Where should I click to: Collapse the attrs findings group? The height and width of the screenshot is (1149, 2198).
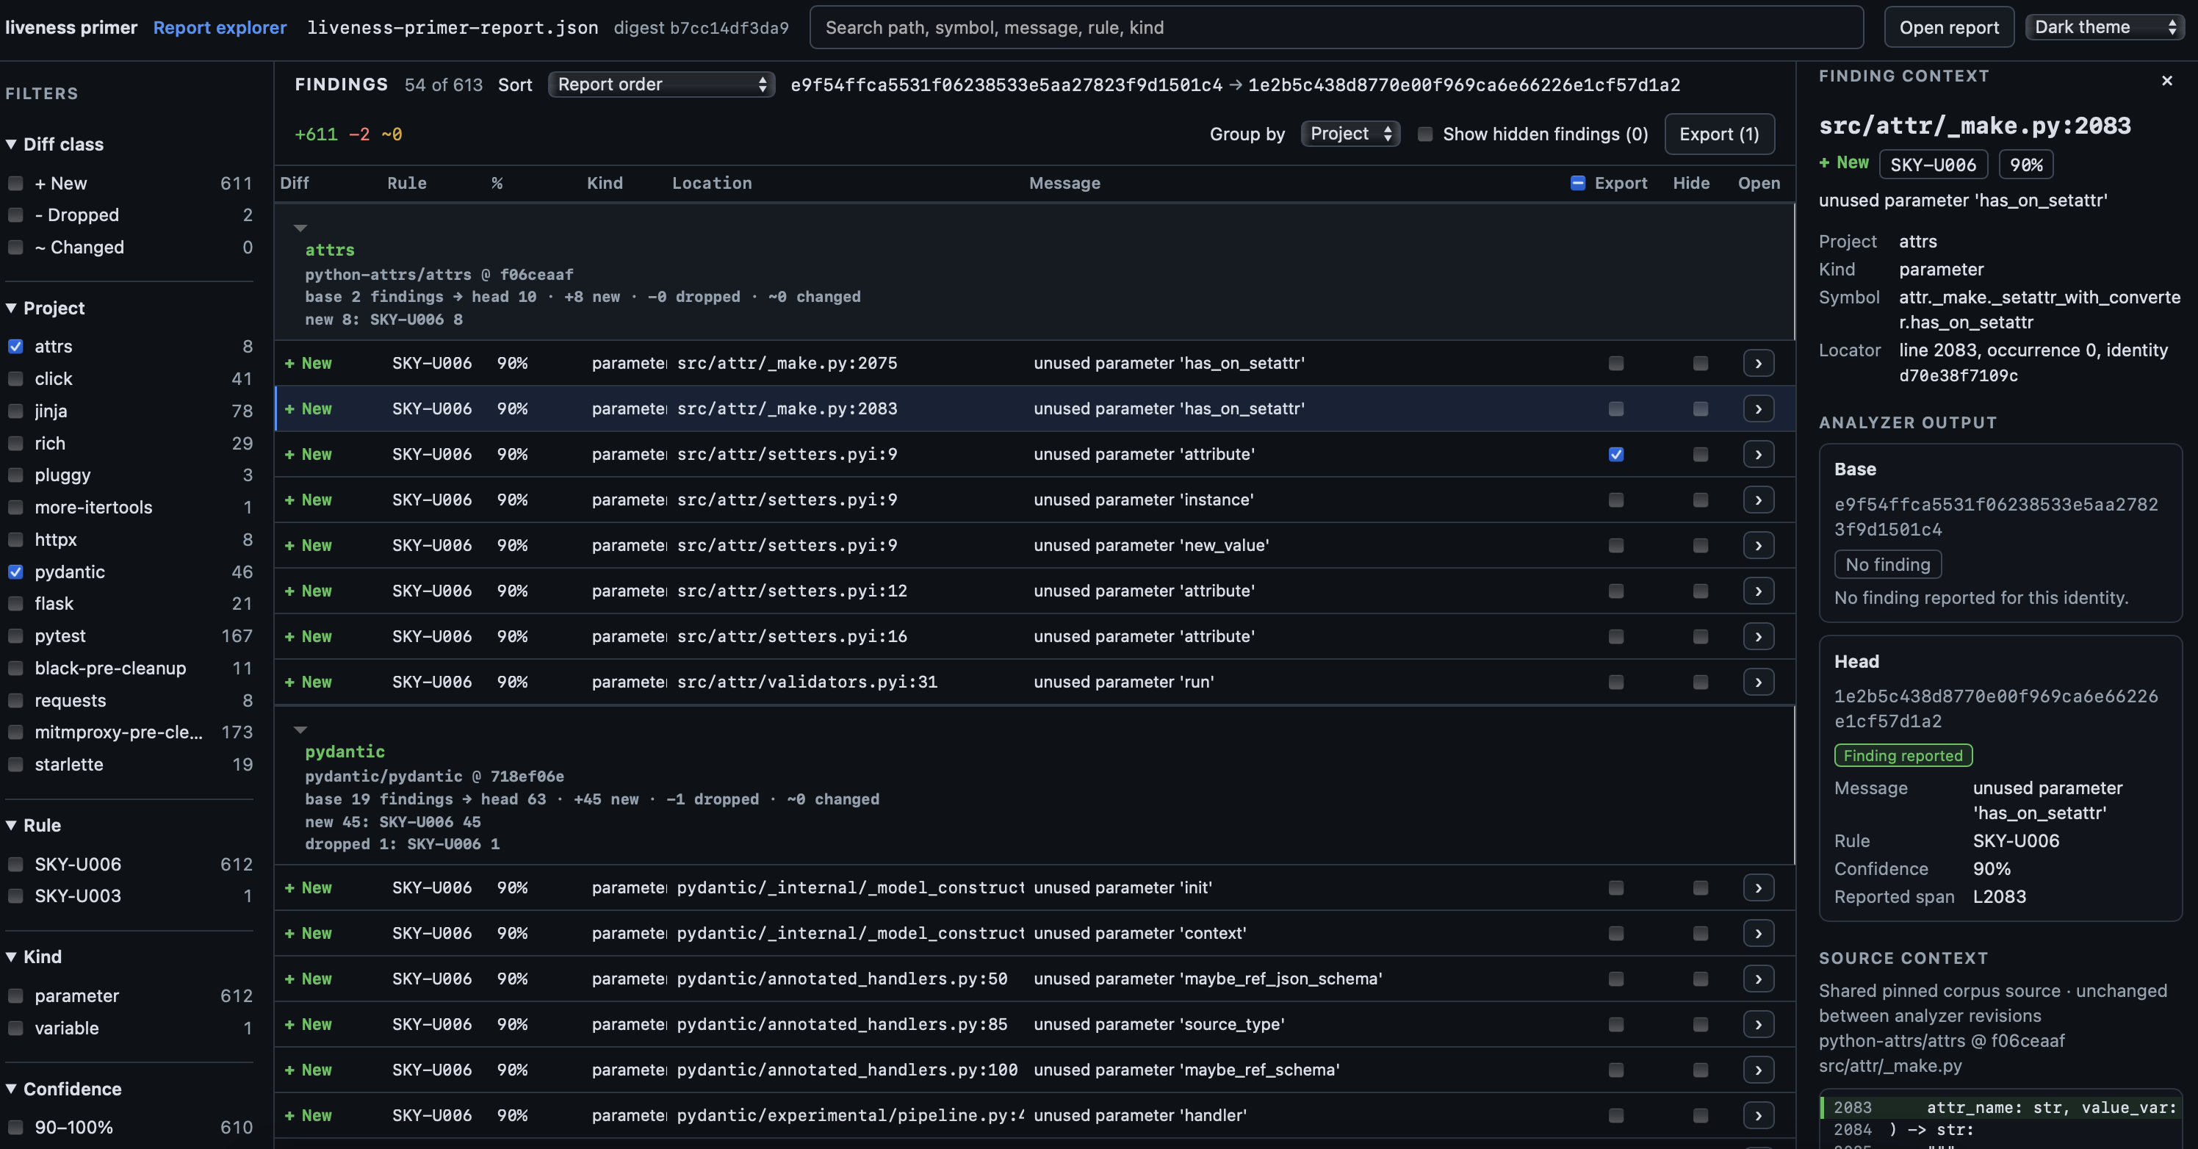click(300, 228)
